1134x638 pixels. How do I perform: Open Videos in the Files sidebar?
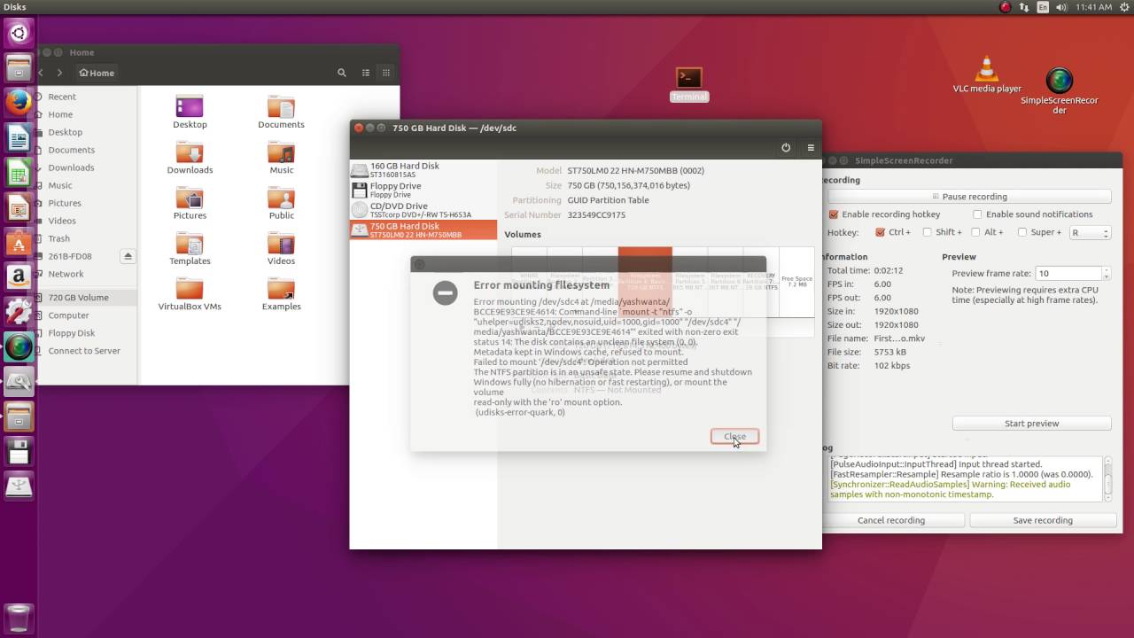[62, 221]
